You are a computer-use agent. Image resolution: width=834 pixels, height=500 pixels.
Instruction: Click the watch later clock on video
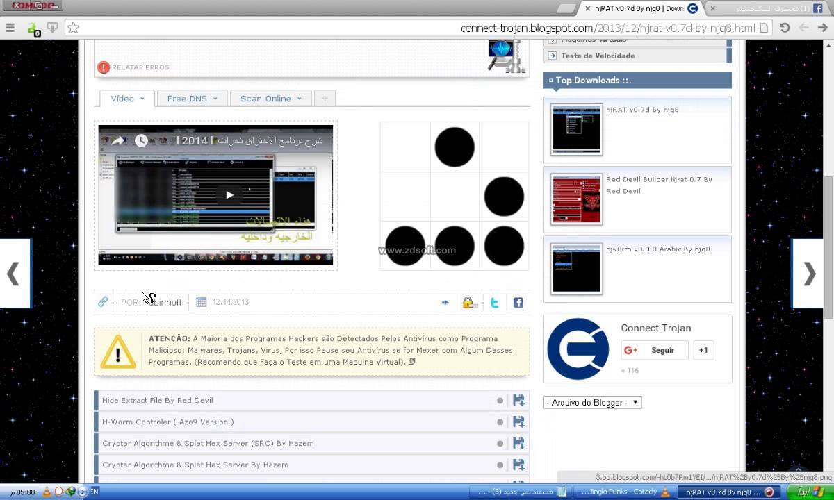tap(141, 140)
